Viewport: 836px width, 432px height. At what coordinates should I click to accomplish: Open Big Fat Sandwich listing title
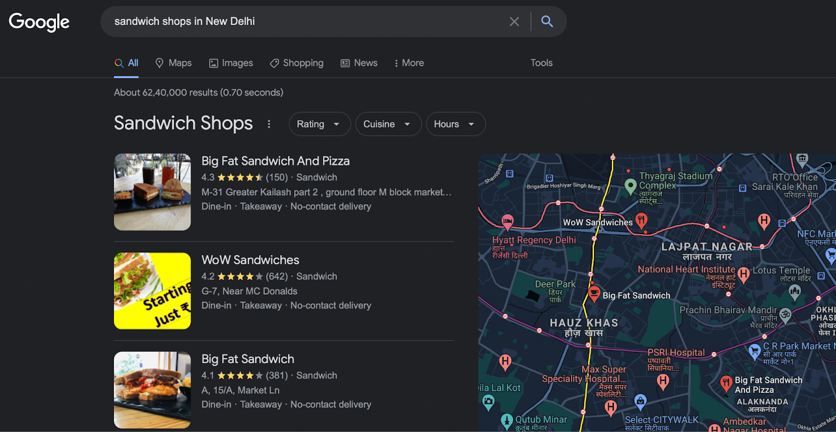click(248, 359)
